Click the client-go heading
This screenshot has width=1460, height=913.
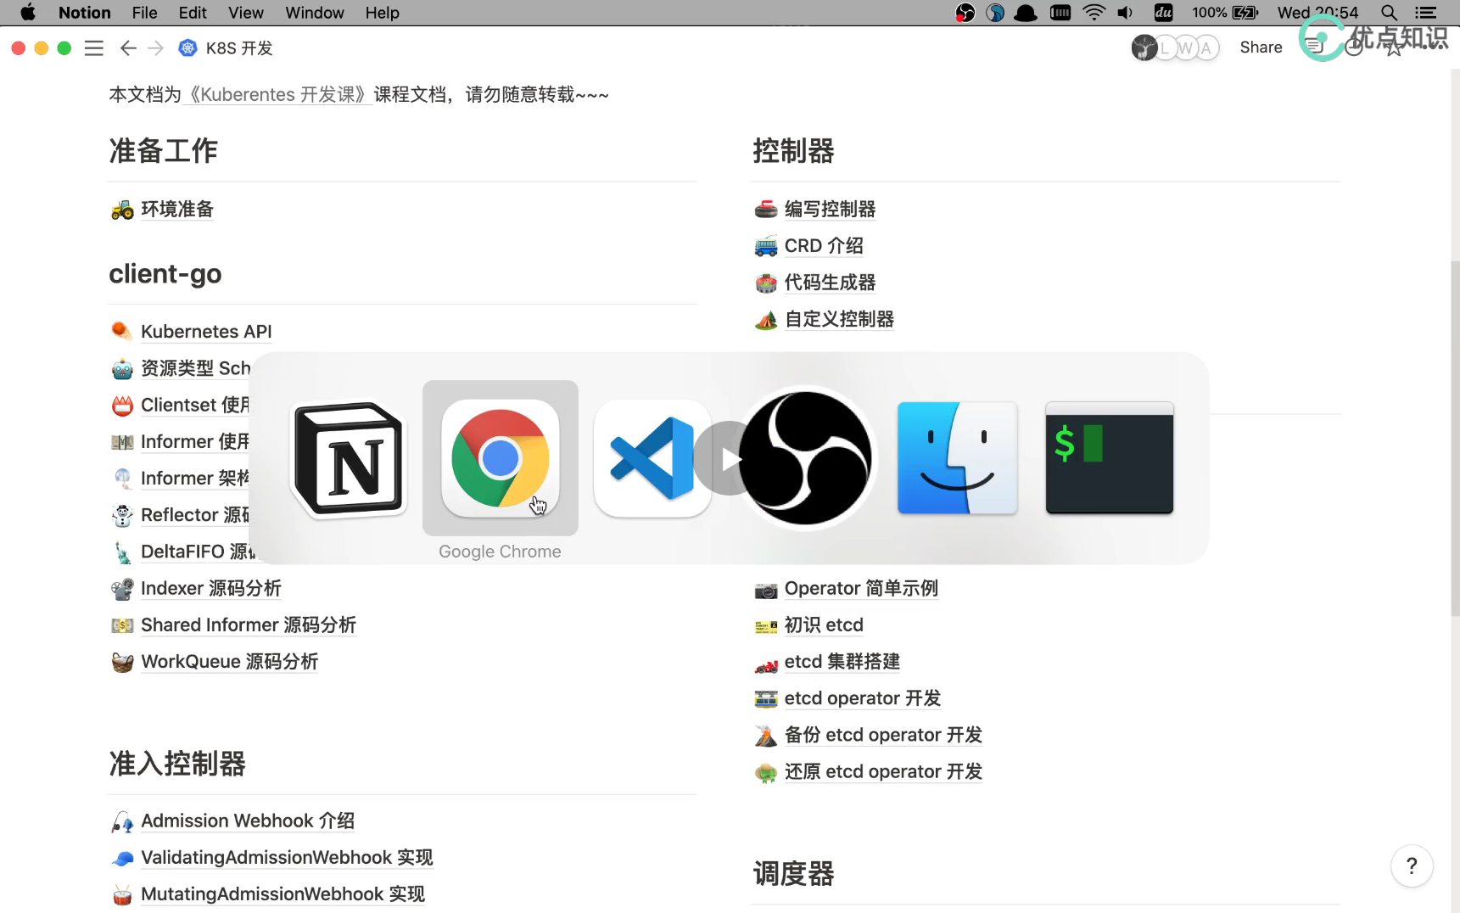click(x=165, y=274)
